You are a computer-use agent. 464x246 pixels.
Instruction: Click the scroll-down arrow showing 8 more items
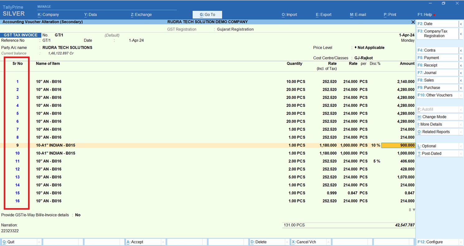414,210
